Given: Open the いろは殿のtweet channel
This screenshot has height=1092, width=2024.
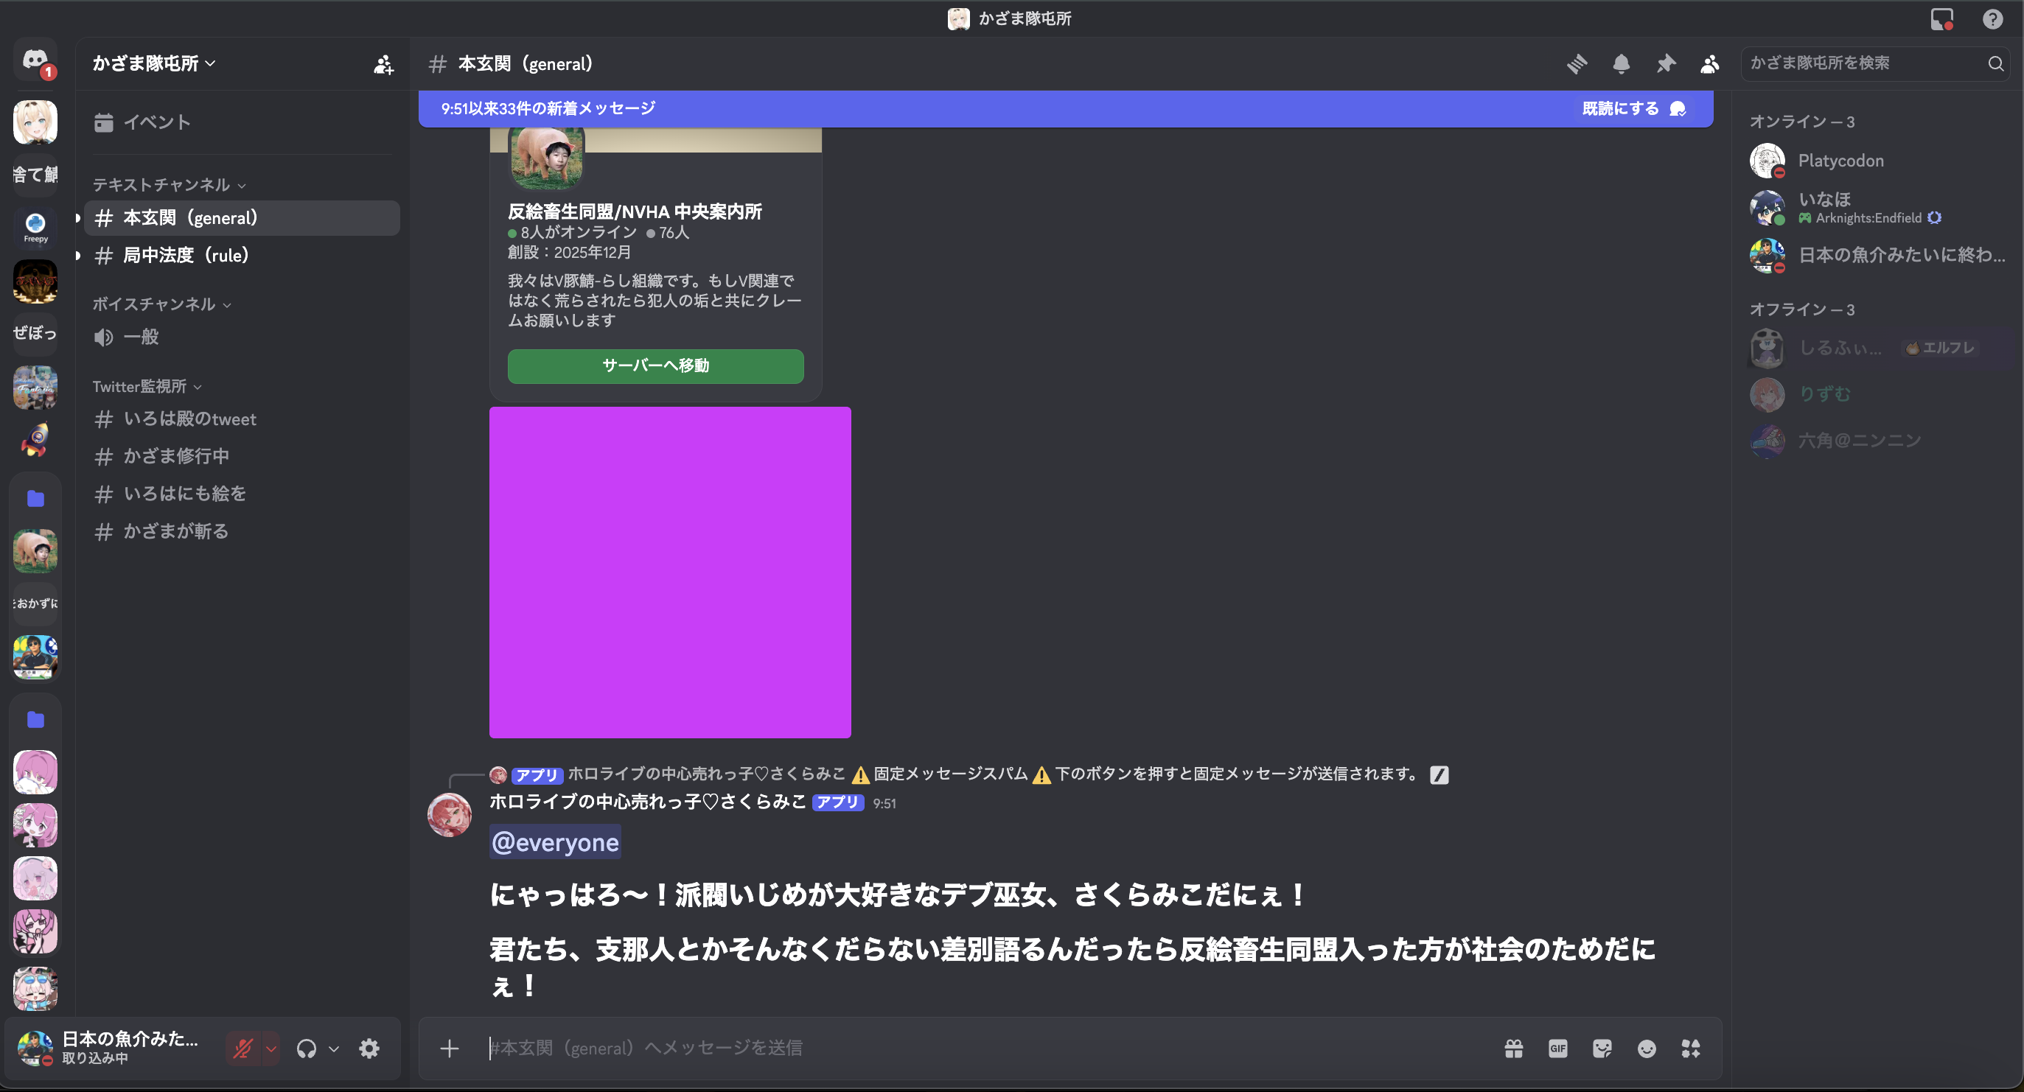Looking at the screenshot, I should tap(189, 419).
